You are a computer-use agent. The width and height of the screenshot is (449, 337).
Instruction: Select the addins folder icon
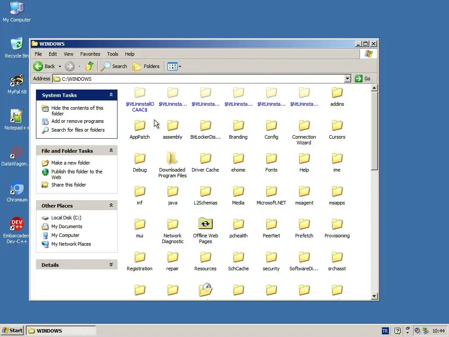[337, 93]
